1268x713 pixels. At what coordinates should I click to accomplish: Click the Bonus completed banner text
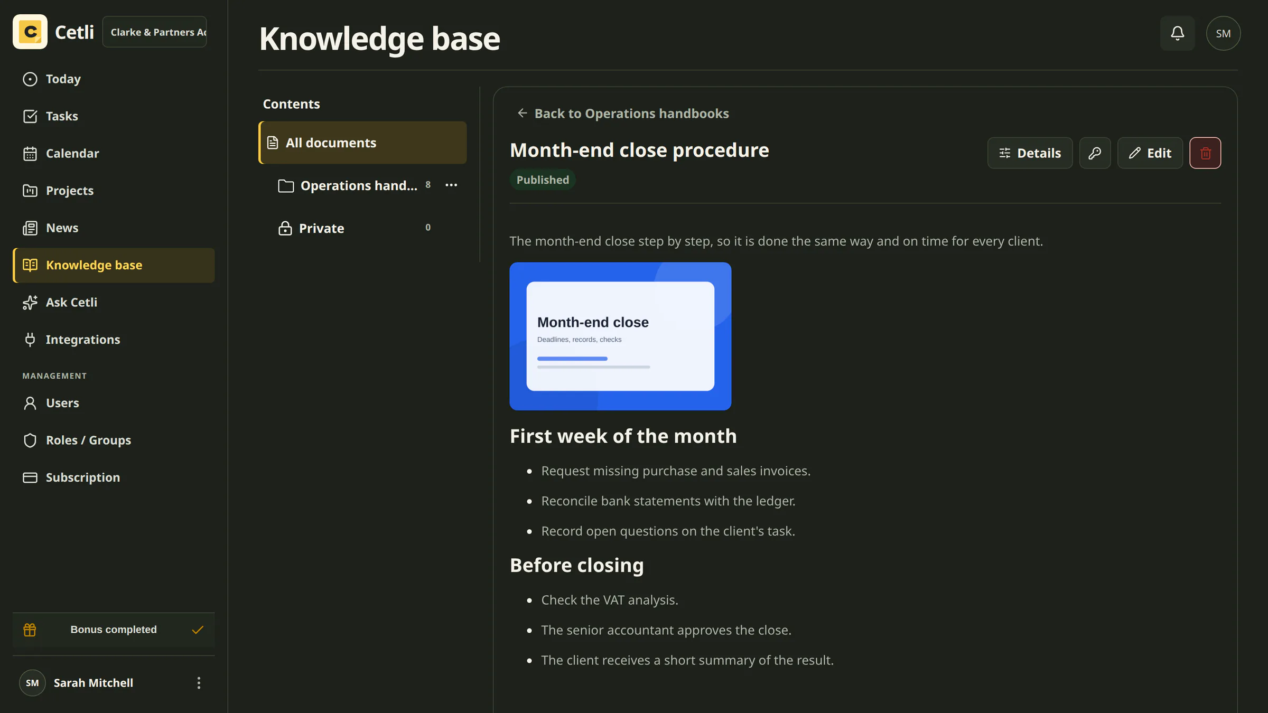114,630
